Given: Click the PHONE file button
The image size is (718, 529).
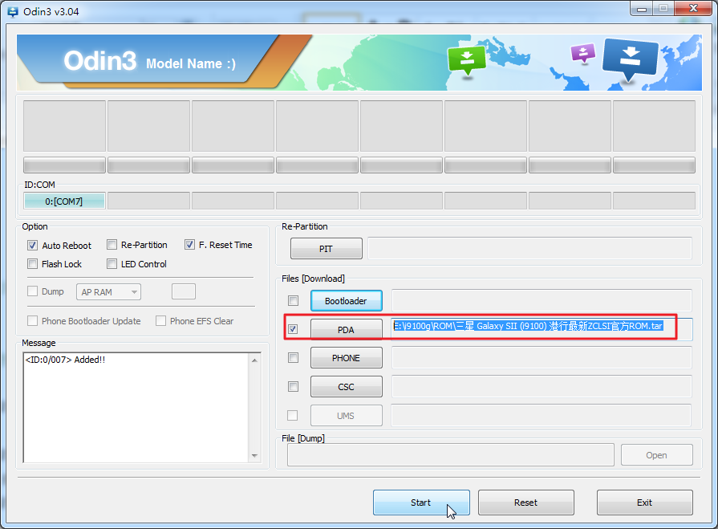Looking at the screenshot, I should (347, 358).
